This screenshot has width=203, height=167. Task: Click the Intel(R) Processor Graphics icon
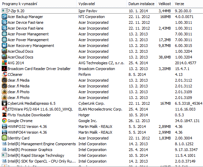pos(4,149)
